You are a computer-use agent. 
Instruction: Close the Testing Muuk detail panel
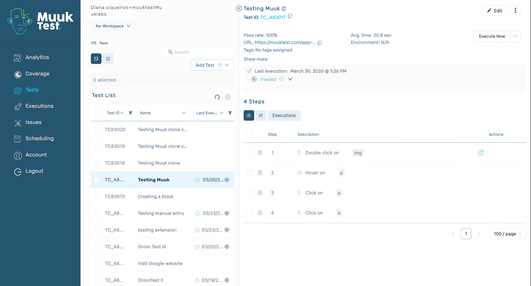click(239, 9)
